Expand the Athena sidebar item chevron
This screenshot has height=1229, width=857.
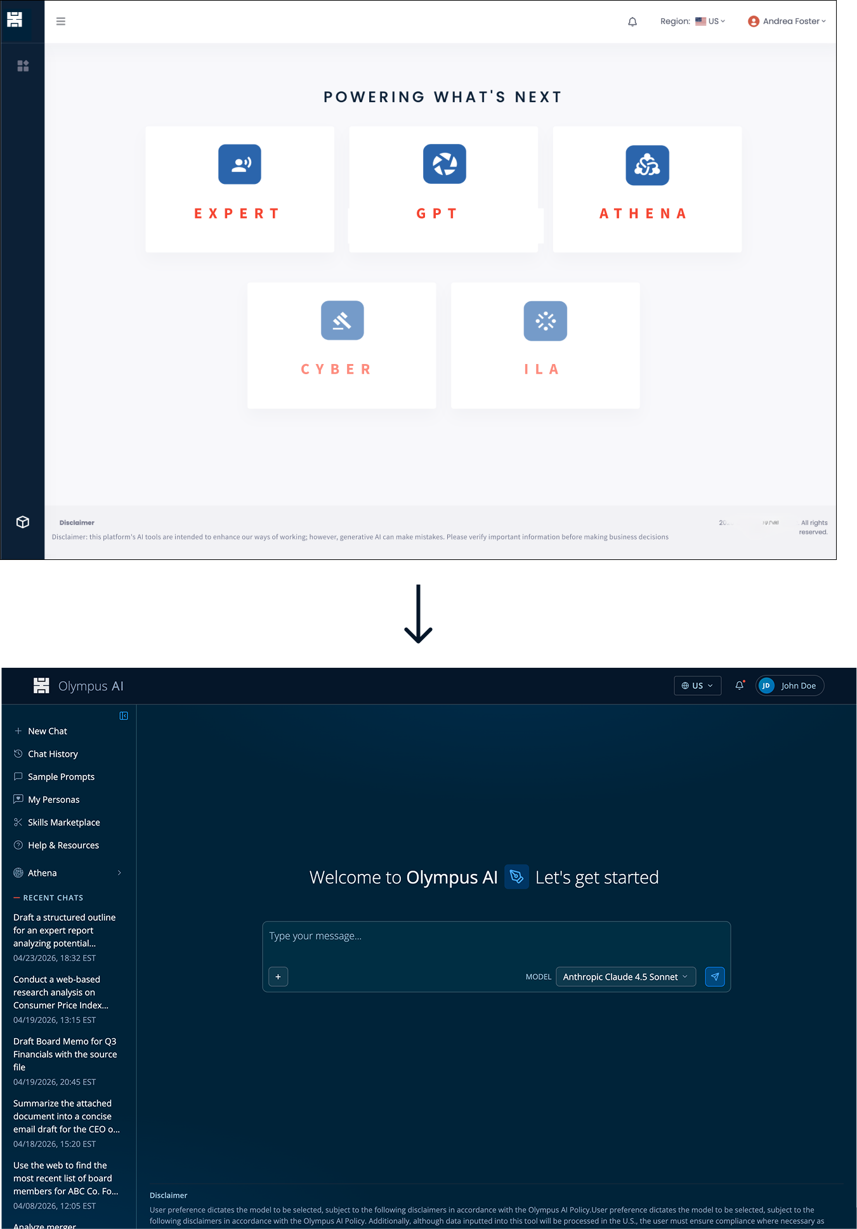click(119, 873)
